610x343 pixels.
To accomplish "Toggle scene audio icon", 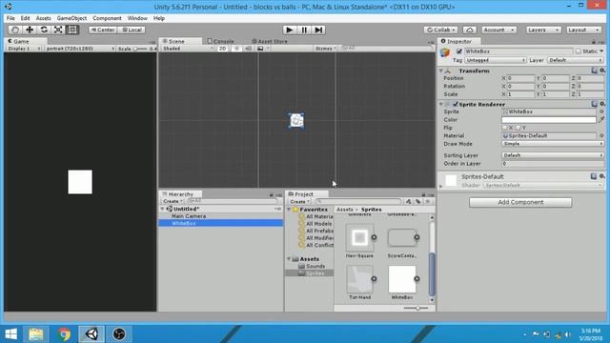I will (x=248, y=49).
